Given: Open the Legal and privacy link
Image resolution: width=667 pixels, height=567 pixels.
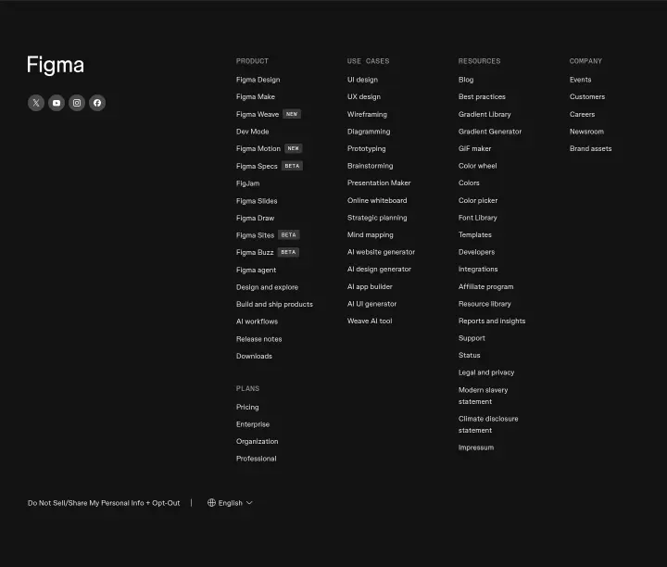Looking at the screenshot, I should [486, 372].
